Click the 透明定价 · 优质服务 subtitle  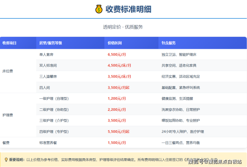coord(123,27)
